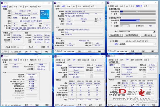
Task: Click the core speed value 4389.26 MHz
Action: coord(17,35)
